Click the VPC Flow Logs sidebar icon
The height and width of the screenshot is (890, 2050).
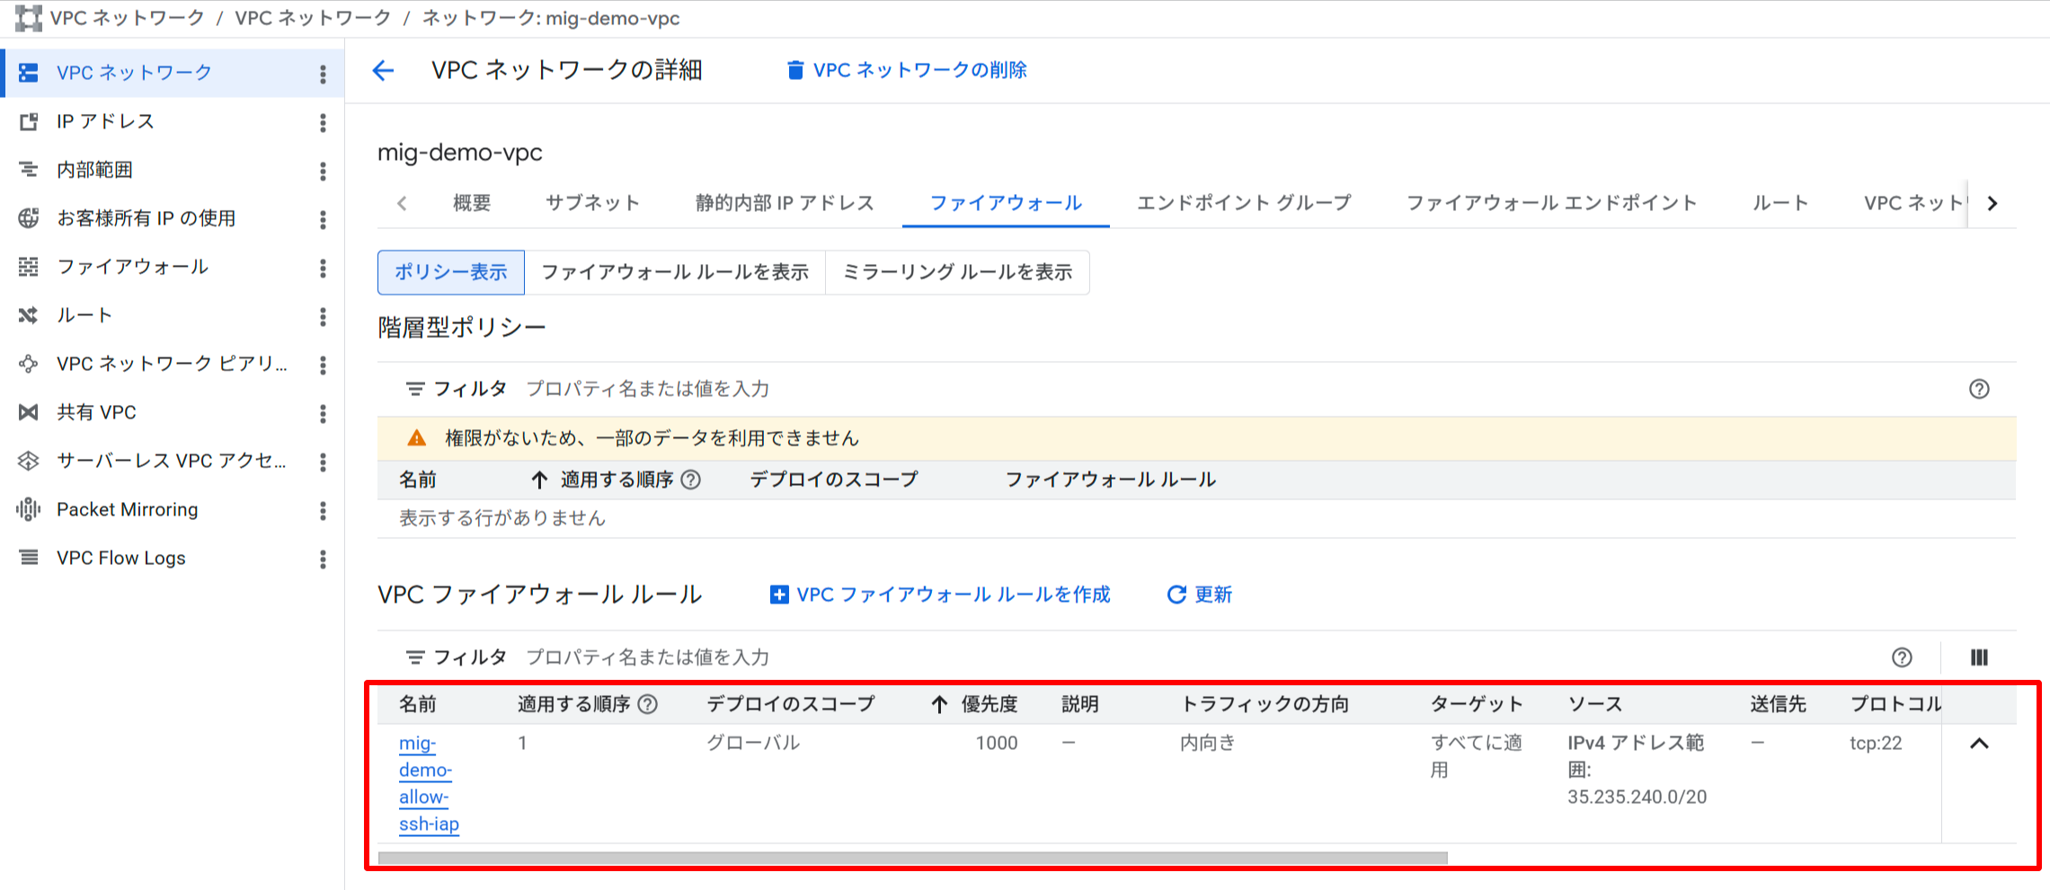(29, 558)
